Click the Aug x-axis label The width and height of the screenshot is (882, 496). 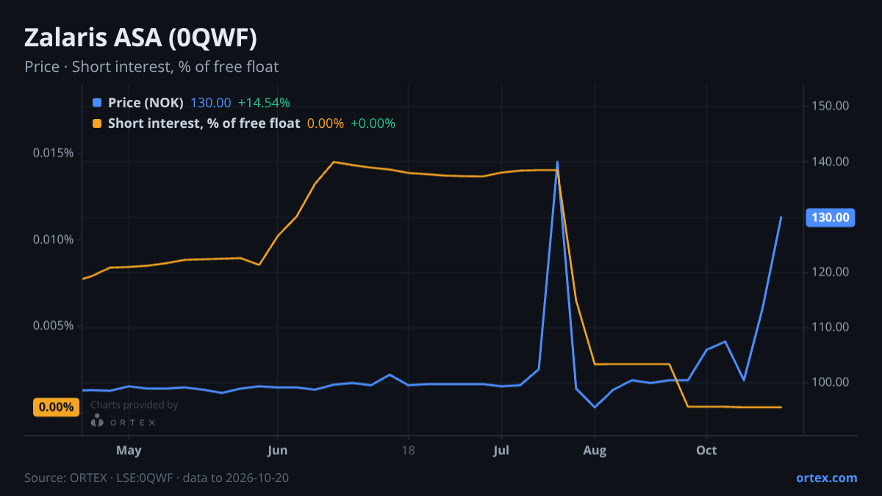click(x=595, y=450)
